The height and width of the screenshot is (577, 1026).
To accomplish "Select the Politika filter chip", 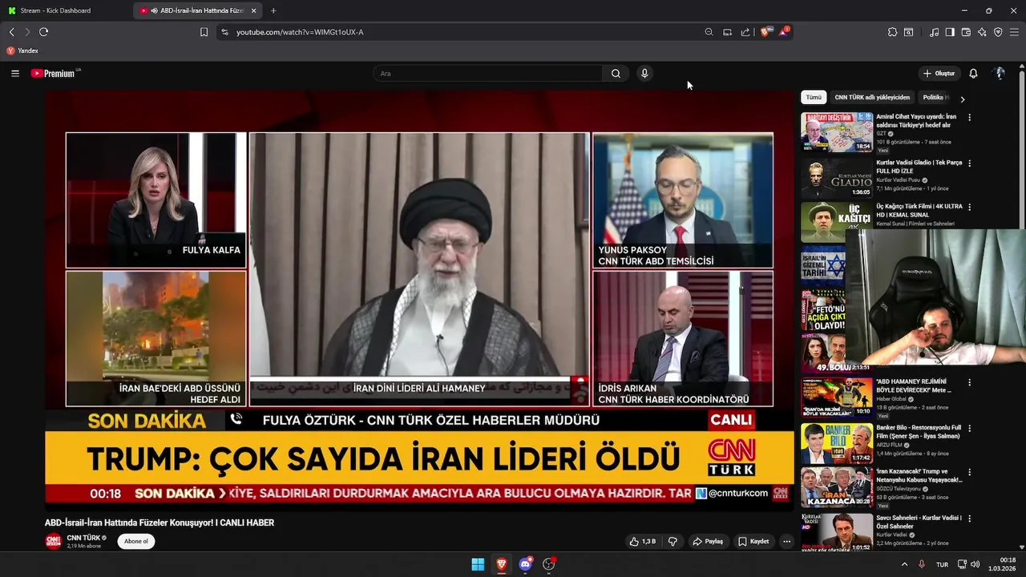I will 935,97.
